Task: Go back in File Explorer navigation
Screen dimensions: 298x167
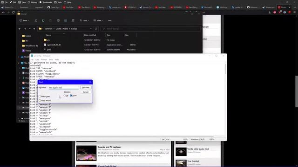Action: tap(20, 29)
